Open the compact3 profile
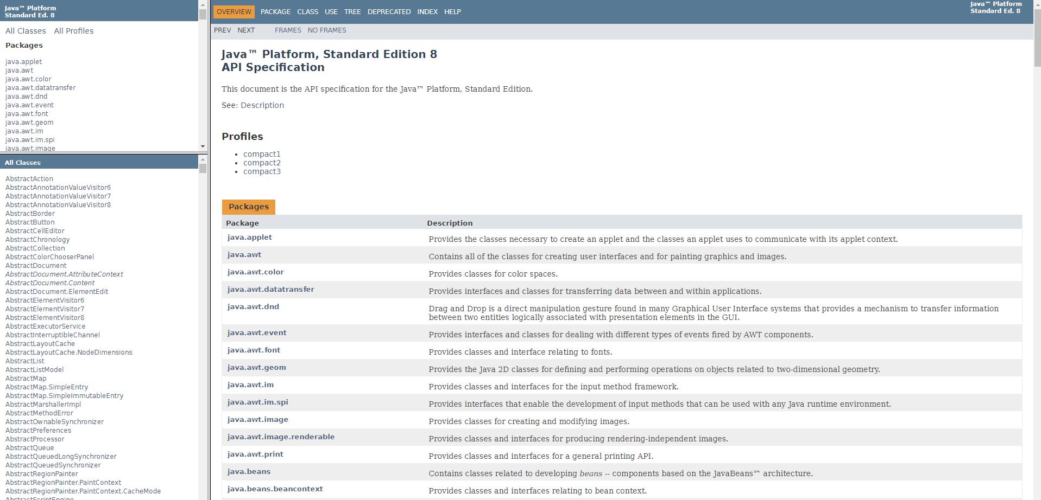Viewport: 1041px width, 500px height. (262, 171)
